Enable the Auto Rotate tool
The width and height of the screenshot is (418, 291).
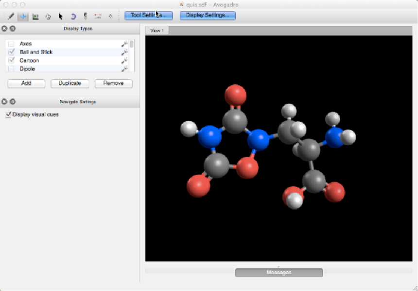click(73, 16)
